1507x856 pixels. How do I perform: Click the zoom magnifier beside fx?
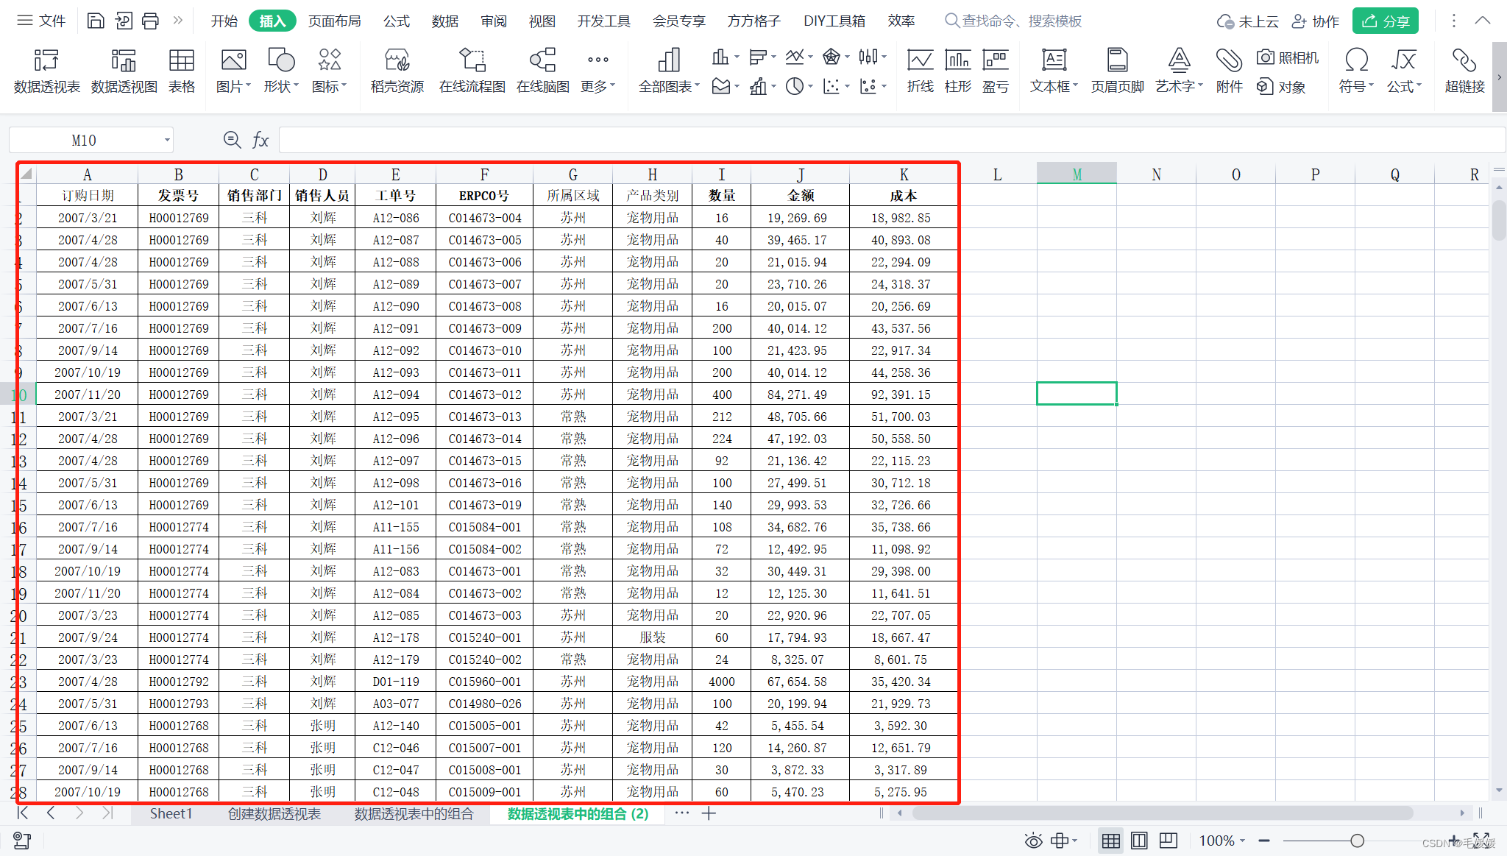(x=232, y=140)
